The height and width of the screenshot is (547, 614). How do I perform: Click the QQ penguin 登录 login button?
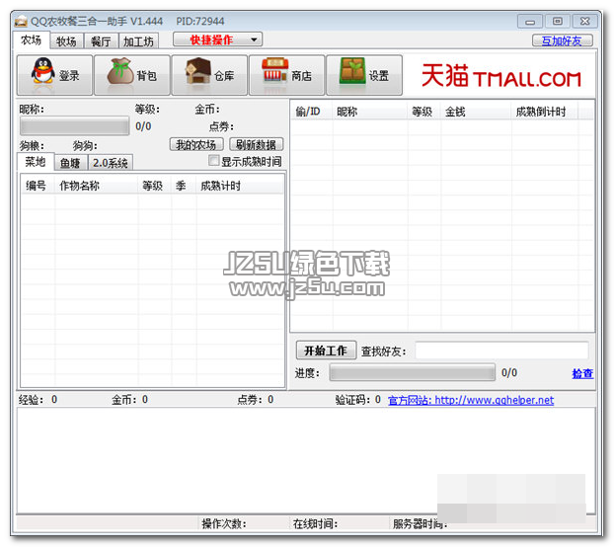[54, 75]
